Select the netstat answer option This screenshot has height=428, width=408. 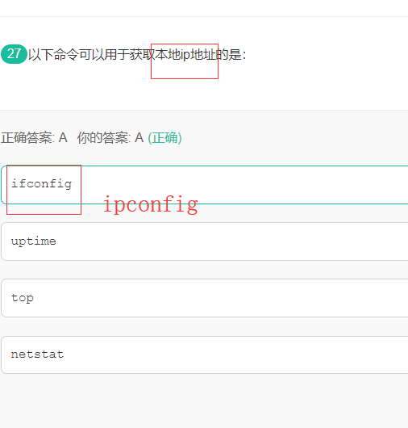pos(205,355)
